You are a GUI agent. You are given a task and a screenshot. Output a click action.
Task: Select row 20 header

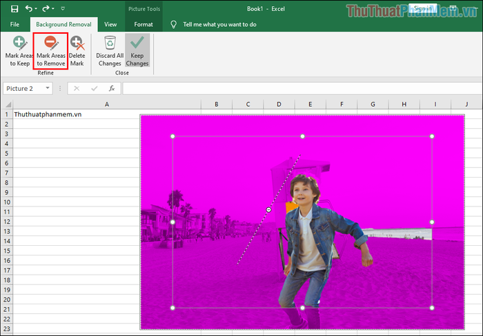6,300
